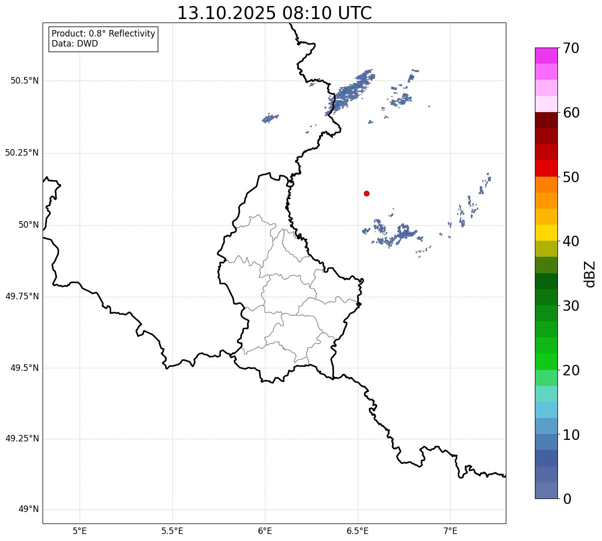
Task: Click the 49.75°N latitude label
Action: click(22, 296)
